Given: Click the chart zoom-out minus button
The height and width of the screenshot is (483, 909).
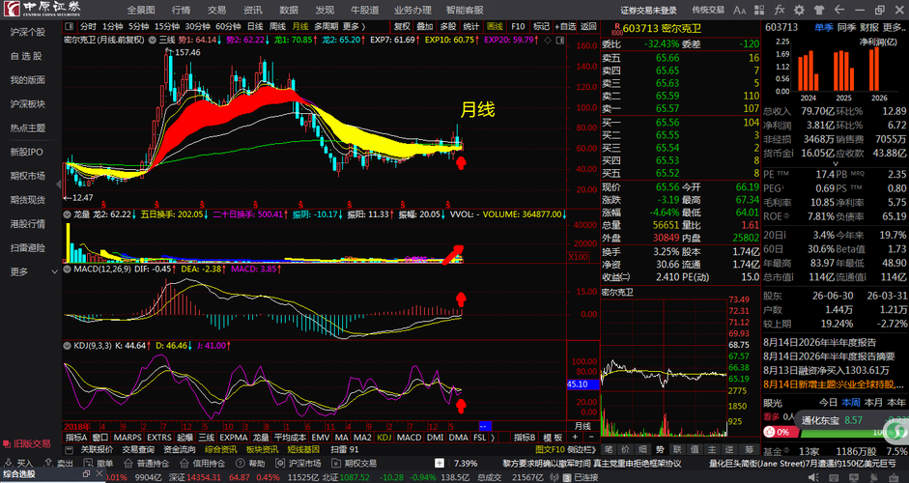Looking at the screenshot, I should [x=591, y=438].
